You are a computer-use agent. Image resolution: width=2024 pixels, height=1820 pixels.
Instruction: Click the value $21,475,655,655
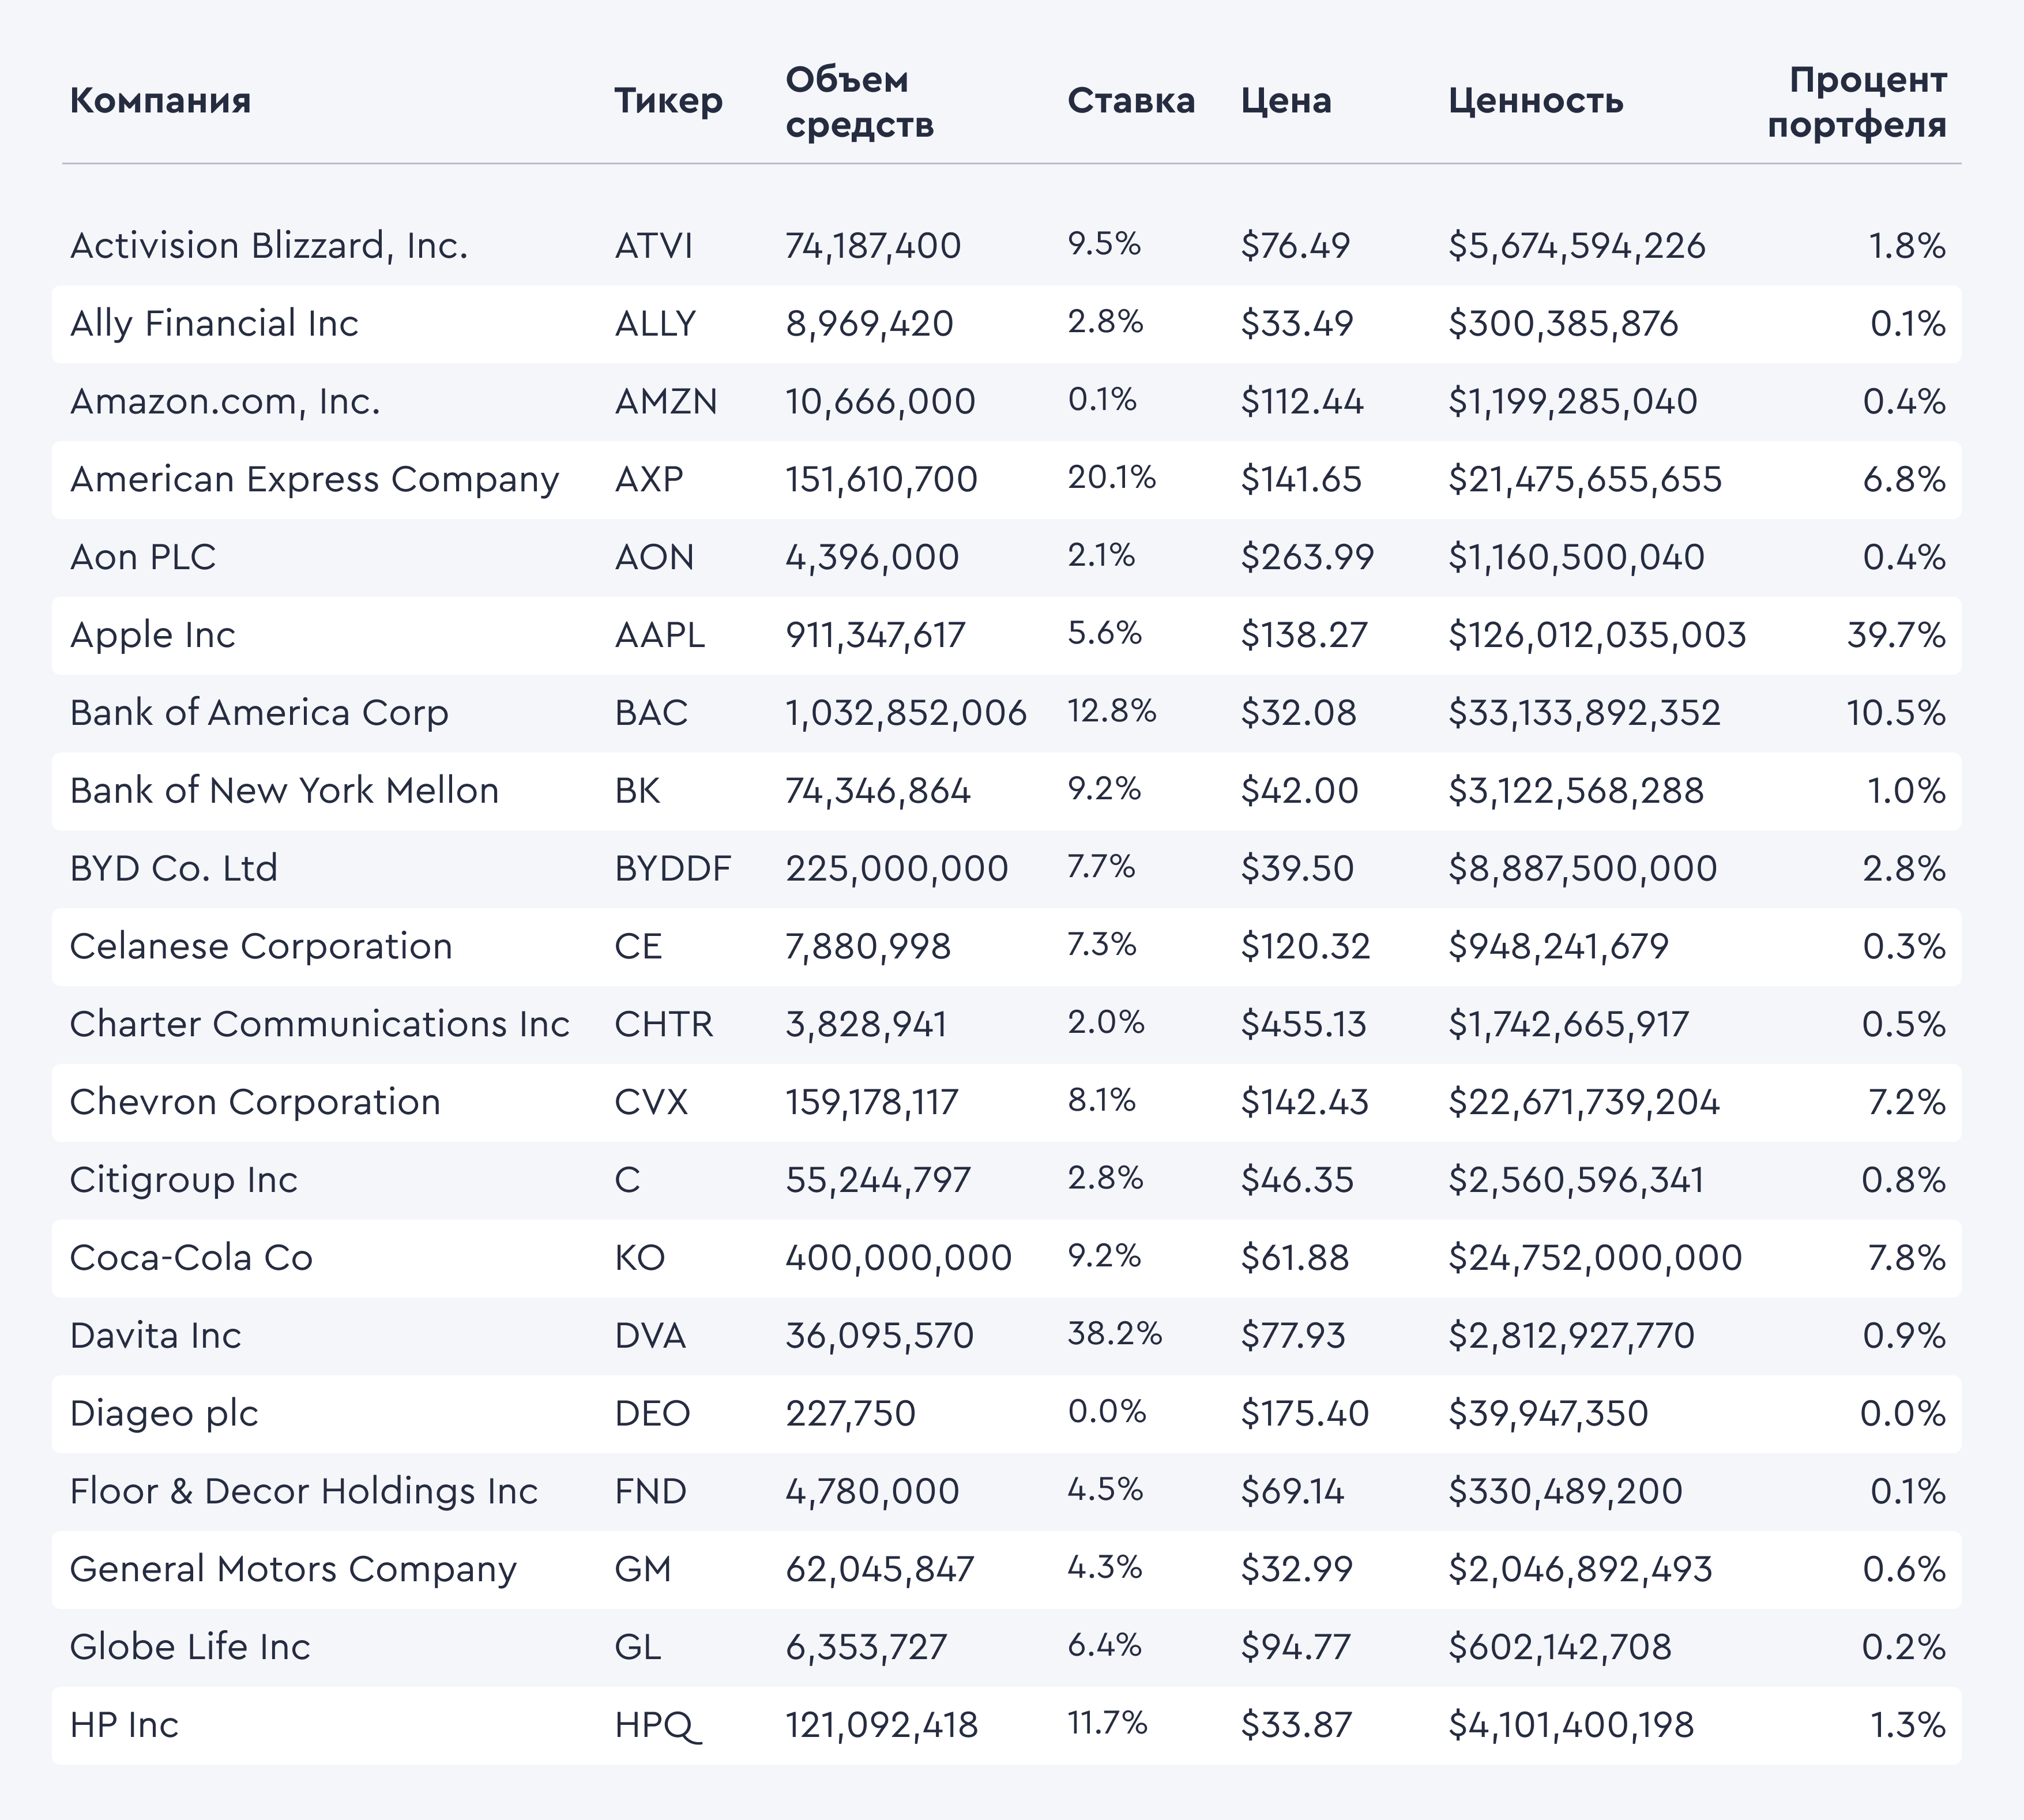(x=1585, y=479)
